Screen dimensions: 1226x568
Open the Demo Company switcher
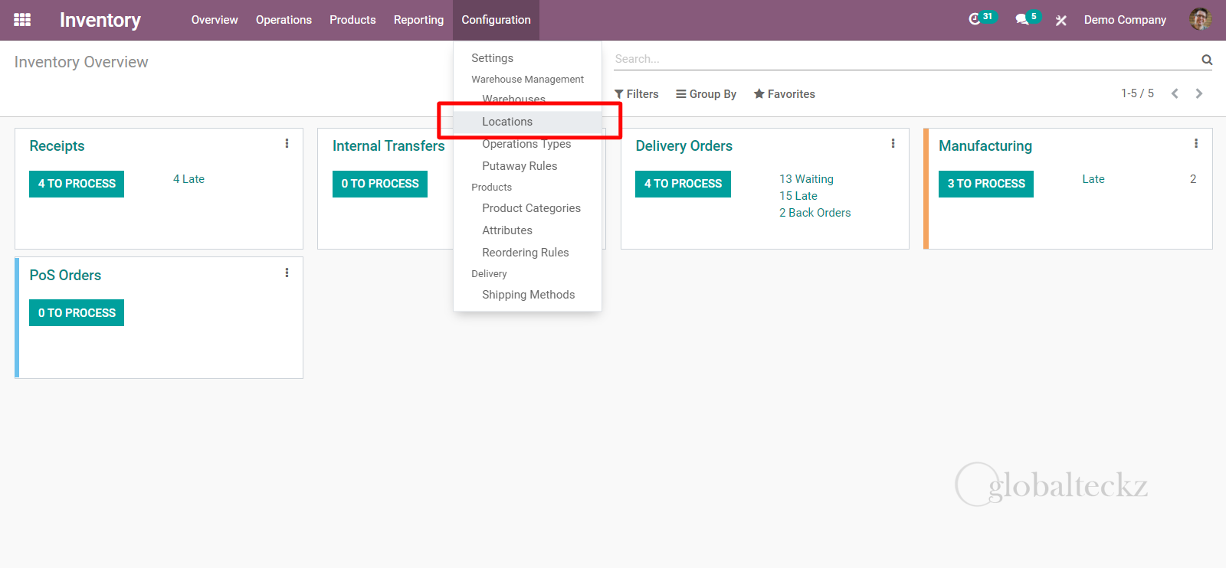pos(1125,20)
